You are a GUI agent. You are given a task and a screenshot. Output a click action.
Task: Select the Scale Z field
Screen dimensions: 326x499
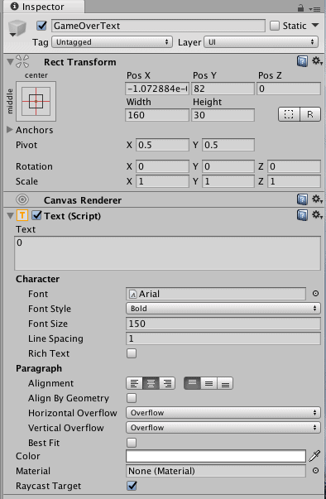(x=294, y=181)
